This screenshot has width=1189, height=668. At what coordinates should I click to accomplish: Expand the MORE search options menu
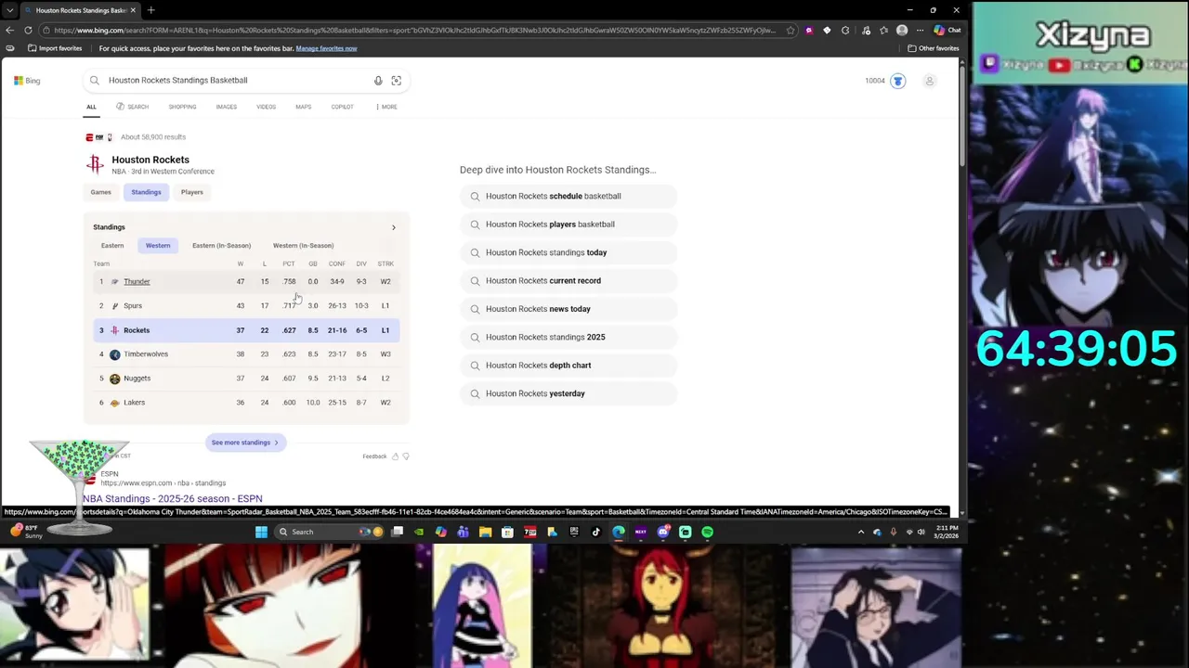(x=386, y=107)
